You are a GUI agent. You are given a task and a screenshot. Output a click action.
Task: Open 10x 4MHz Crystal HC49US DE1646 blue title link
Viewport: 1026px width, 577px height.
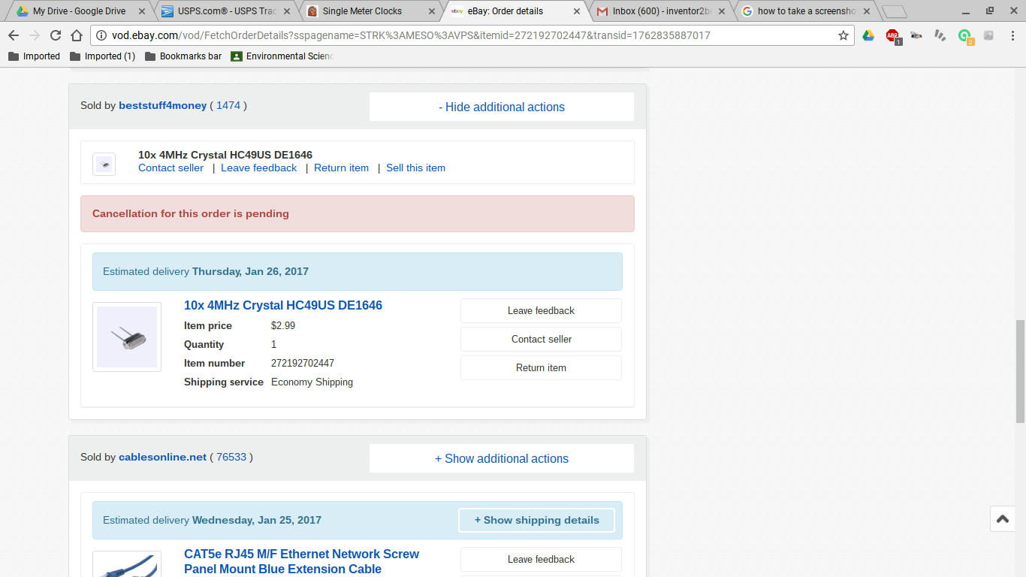(283, 305)
